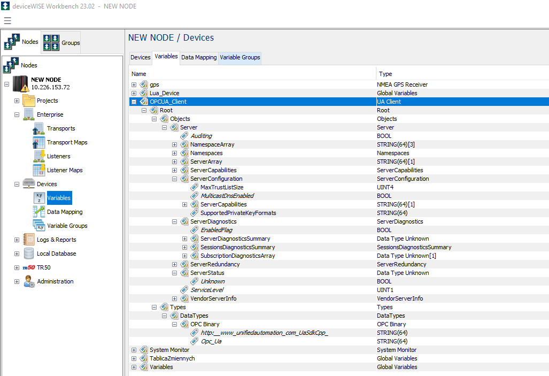
Task: Click the Projects folder icon
Action: (29, 101)
